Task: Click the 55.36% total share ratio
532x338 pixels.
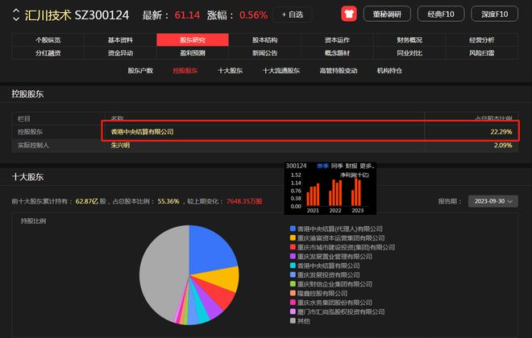Action: (x=168, y=201)
